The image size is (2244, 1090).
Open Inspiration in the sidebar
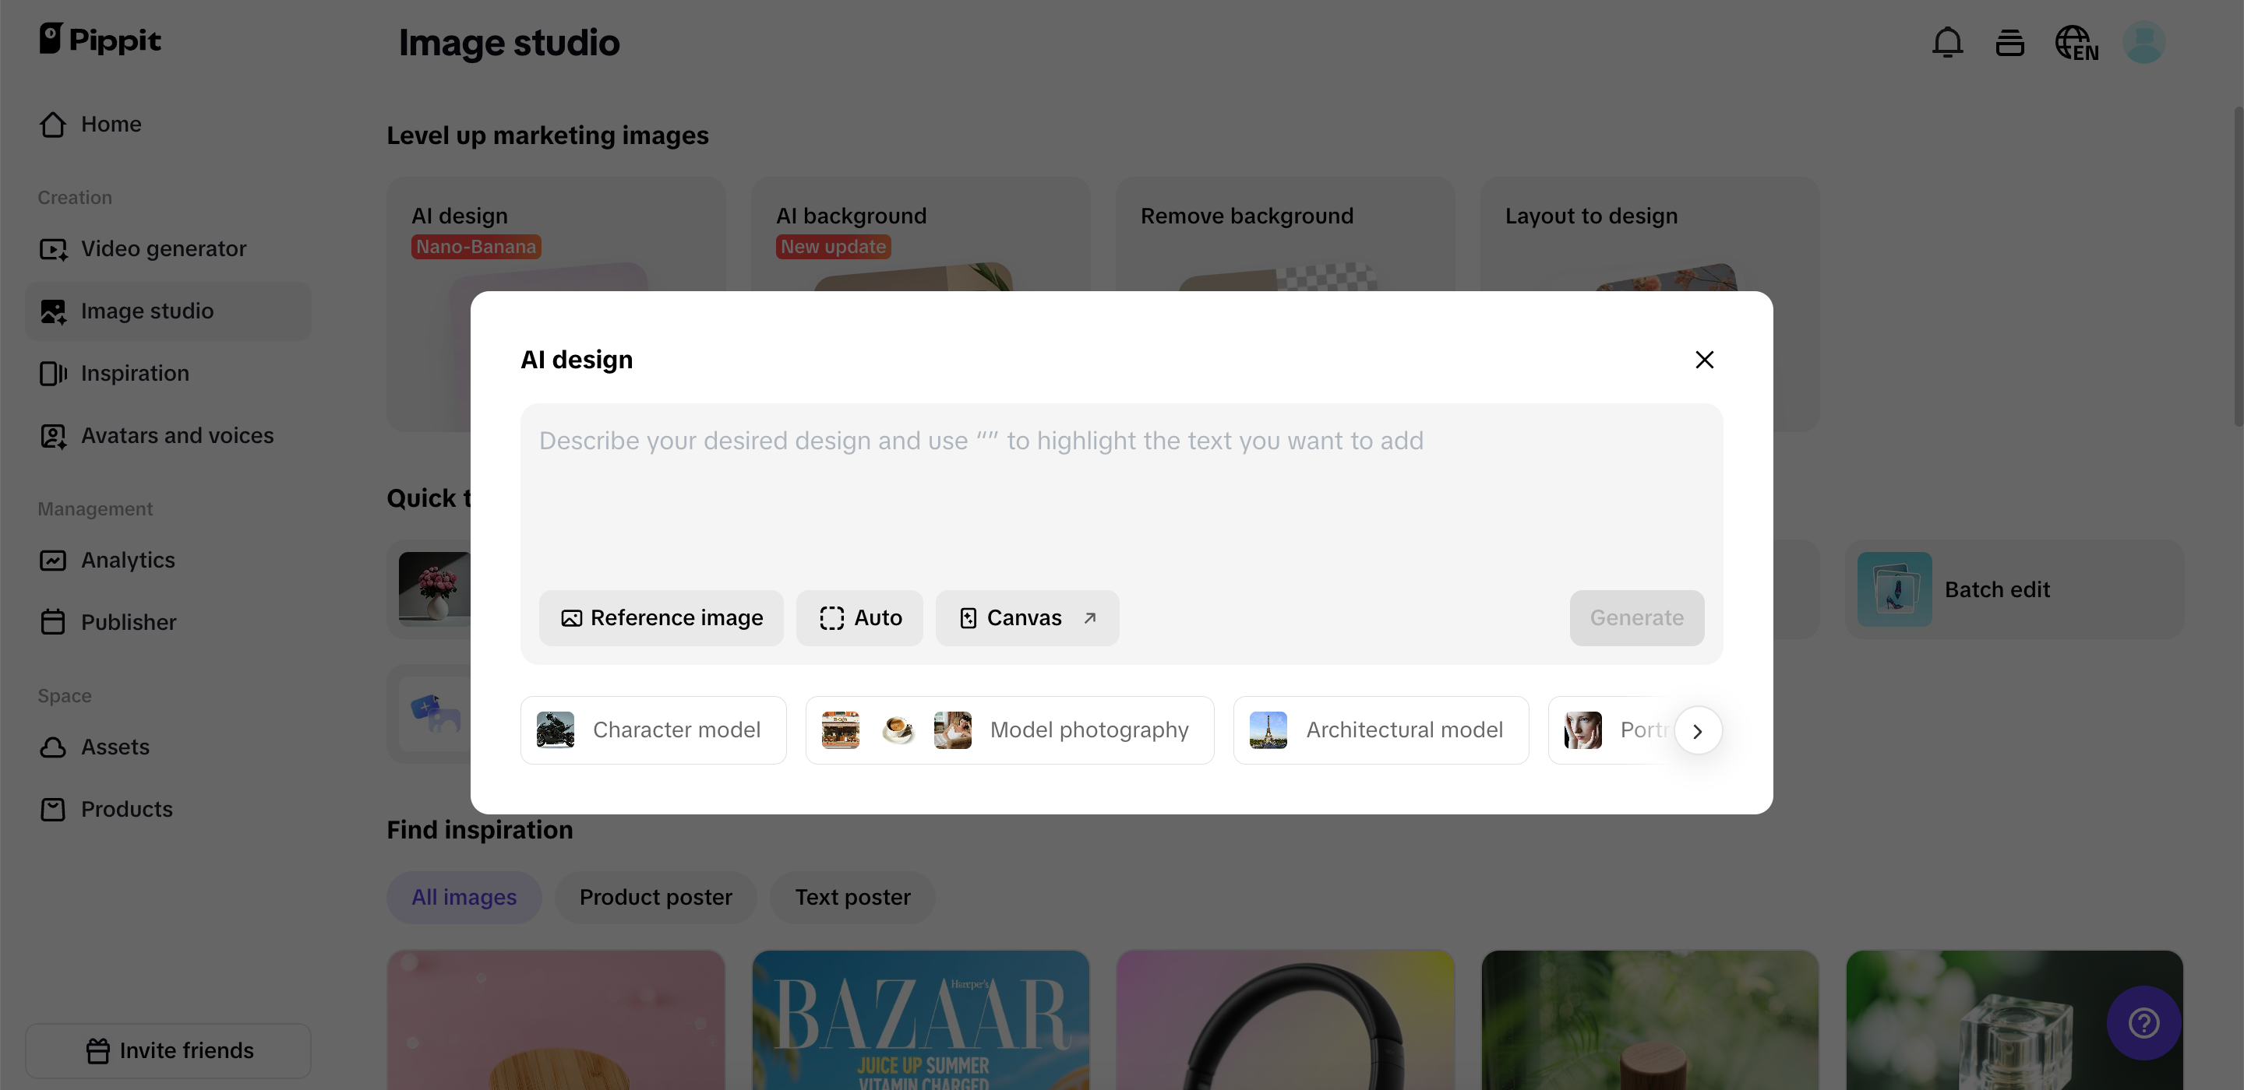(x=168, y=373)
